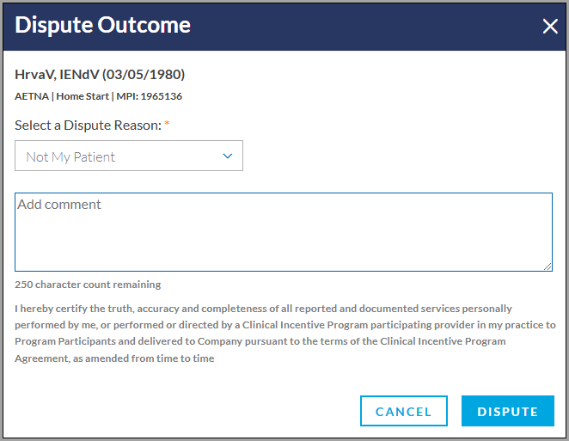Click the Home Start label
The width and height of the screenshot is (569, 441).
click(x=83, y=96)
